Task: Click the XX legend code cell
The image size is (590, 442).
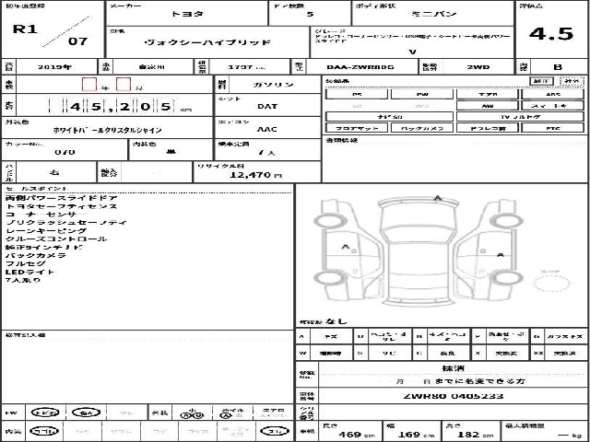Action: [x=537, y=354]
